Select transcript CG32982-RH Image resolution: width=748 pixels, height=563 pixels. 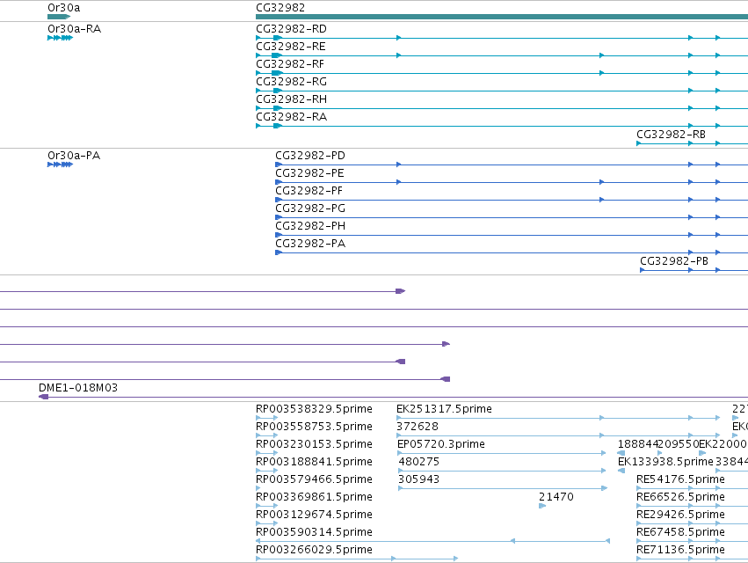[292, 99]
